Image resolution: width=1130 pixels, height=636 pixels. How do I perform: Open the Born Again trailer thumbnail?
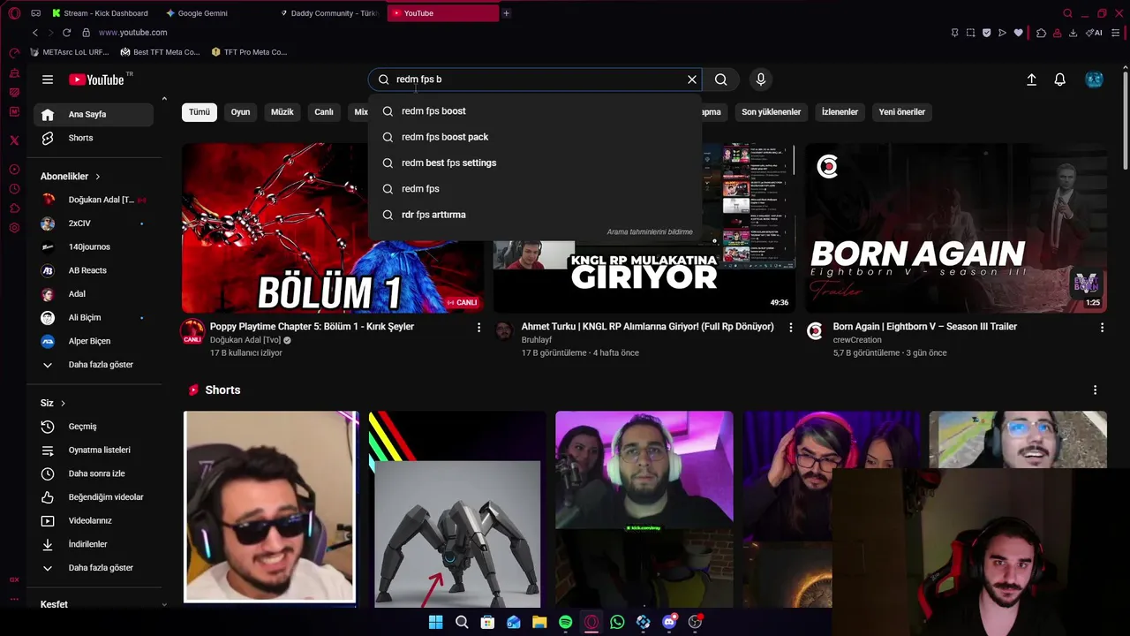(x=955, y=228)
